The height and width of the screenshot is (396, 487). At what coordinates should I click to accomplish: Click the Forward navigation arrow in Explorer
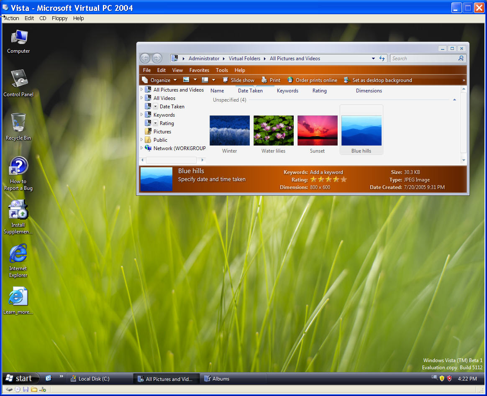tap(157, 58)
